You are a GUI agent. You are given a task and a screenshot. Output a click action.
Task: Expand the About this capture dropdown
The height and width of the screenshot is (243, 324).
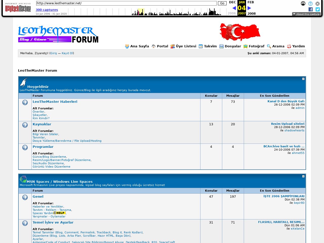[x=306, y=14]
